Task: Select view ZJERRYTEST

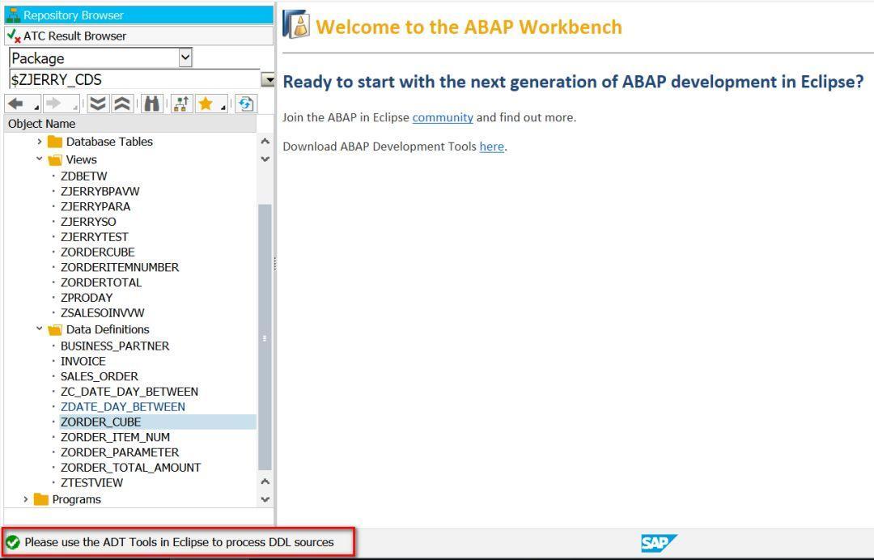Action: tap(94, 237)
